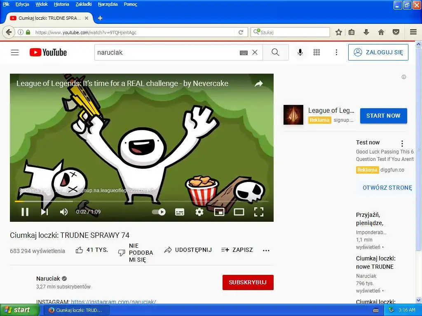Click OTWÓRZ STRONĘ ad link
The image size is (422, 316).
coord(387,188)
